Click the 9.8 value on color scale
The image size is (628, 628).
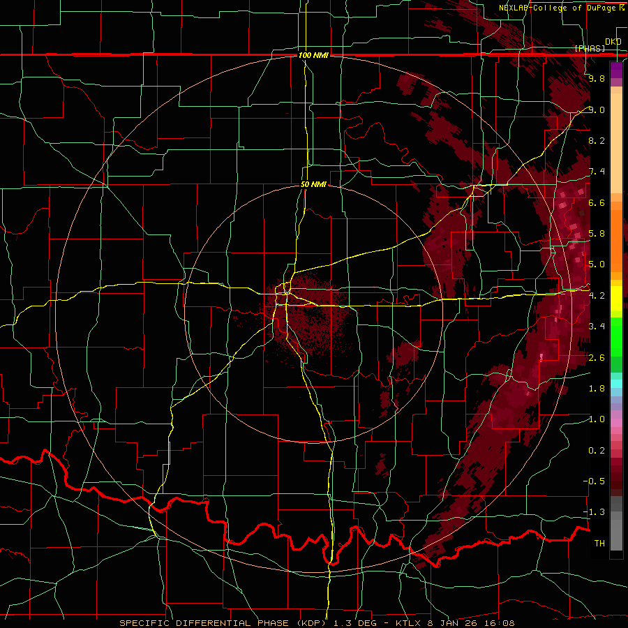(x=597, y=79)
